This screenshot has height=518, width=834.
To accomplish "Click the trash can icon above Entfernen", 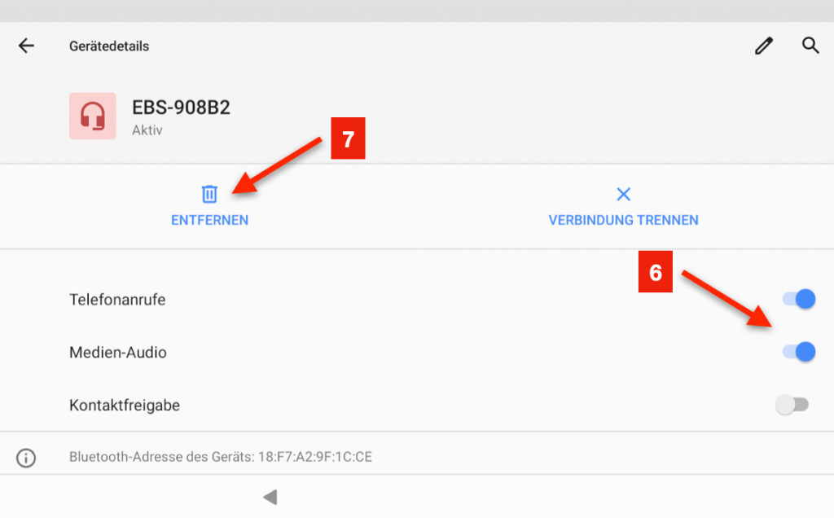I will tap(209, 194).
